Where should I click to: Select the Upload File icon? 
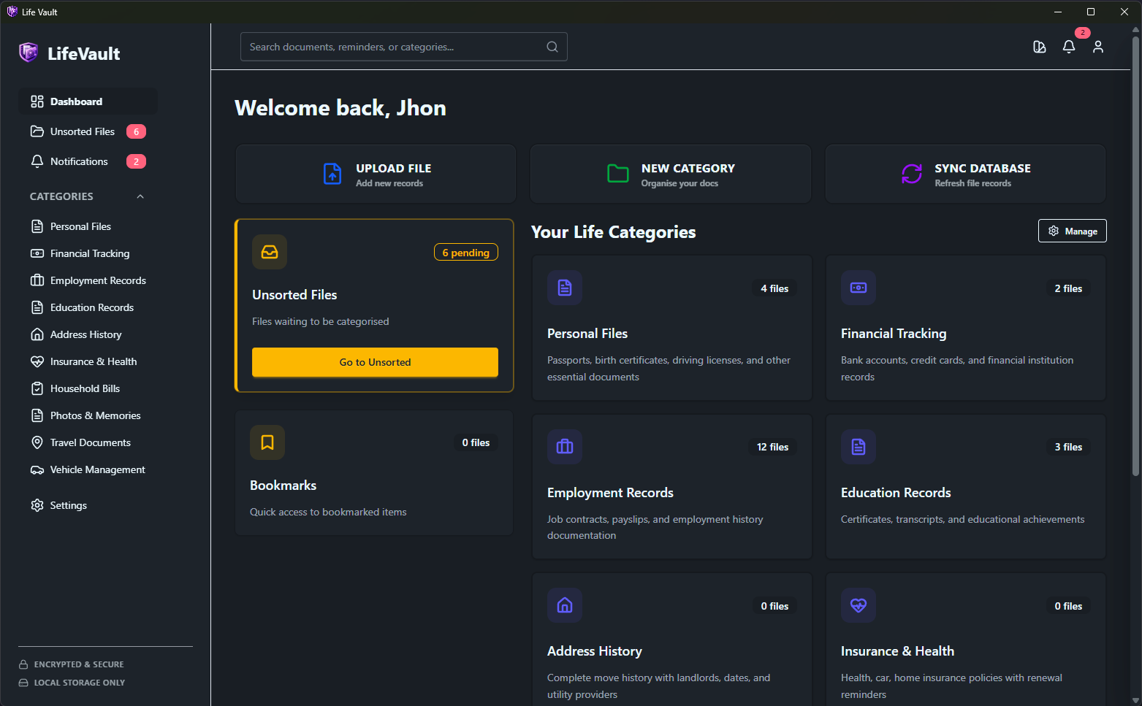coord(332,174)
